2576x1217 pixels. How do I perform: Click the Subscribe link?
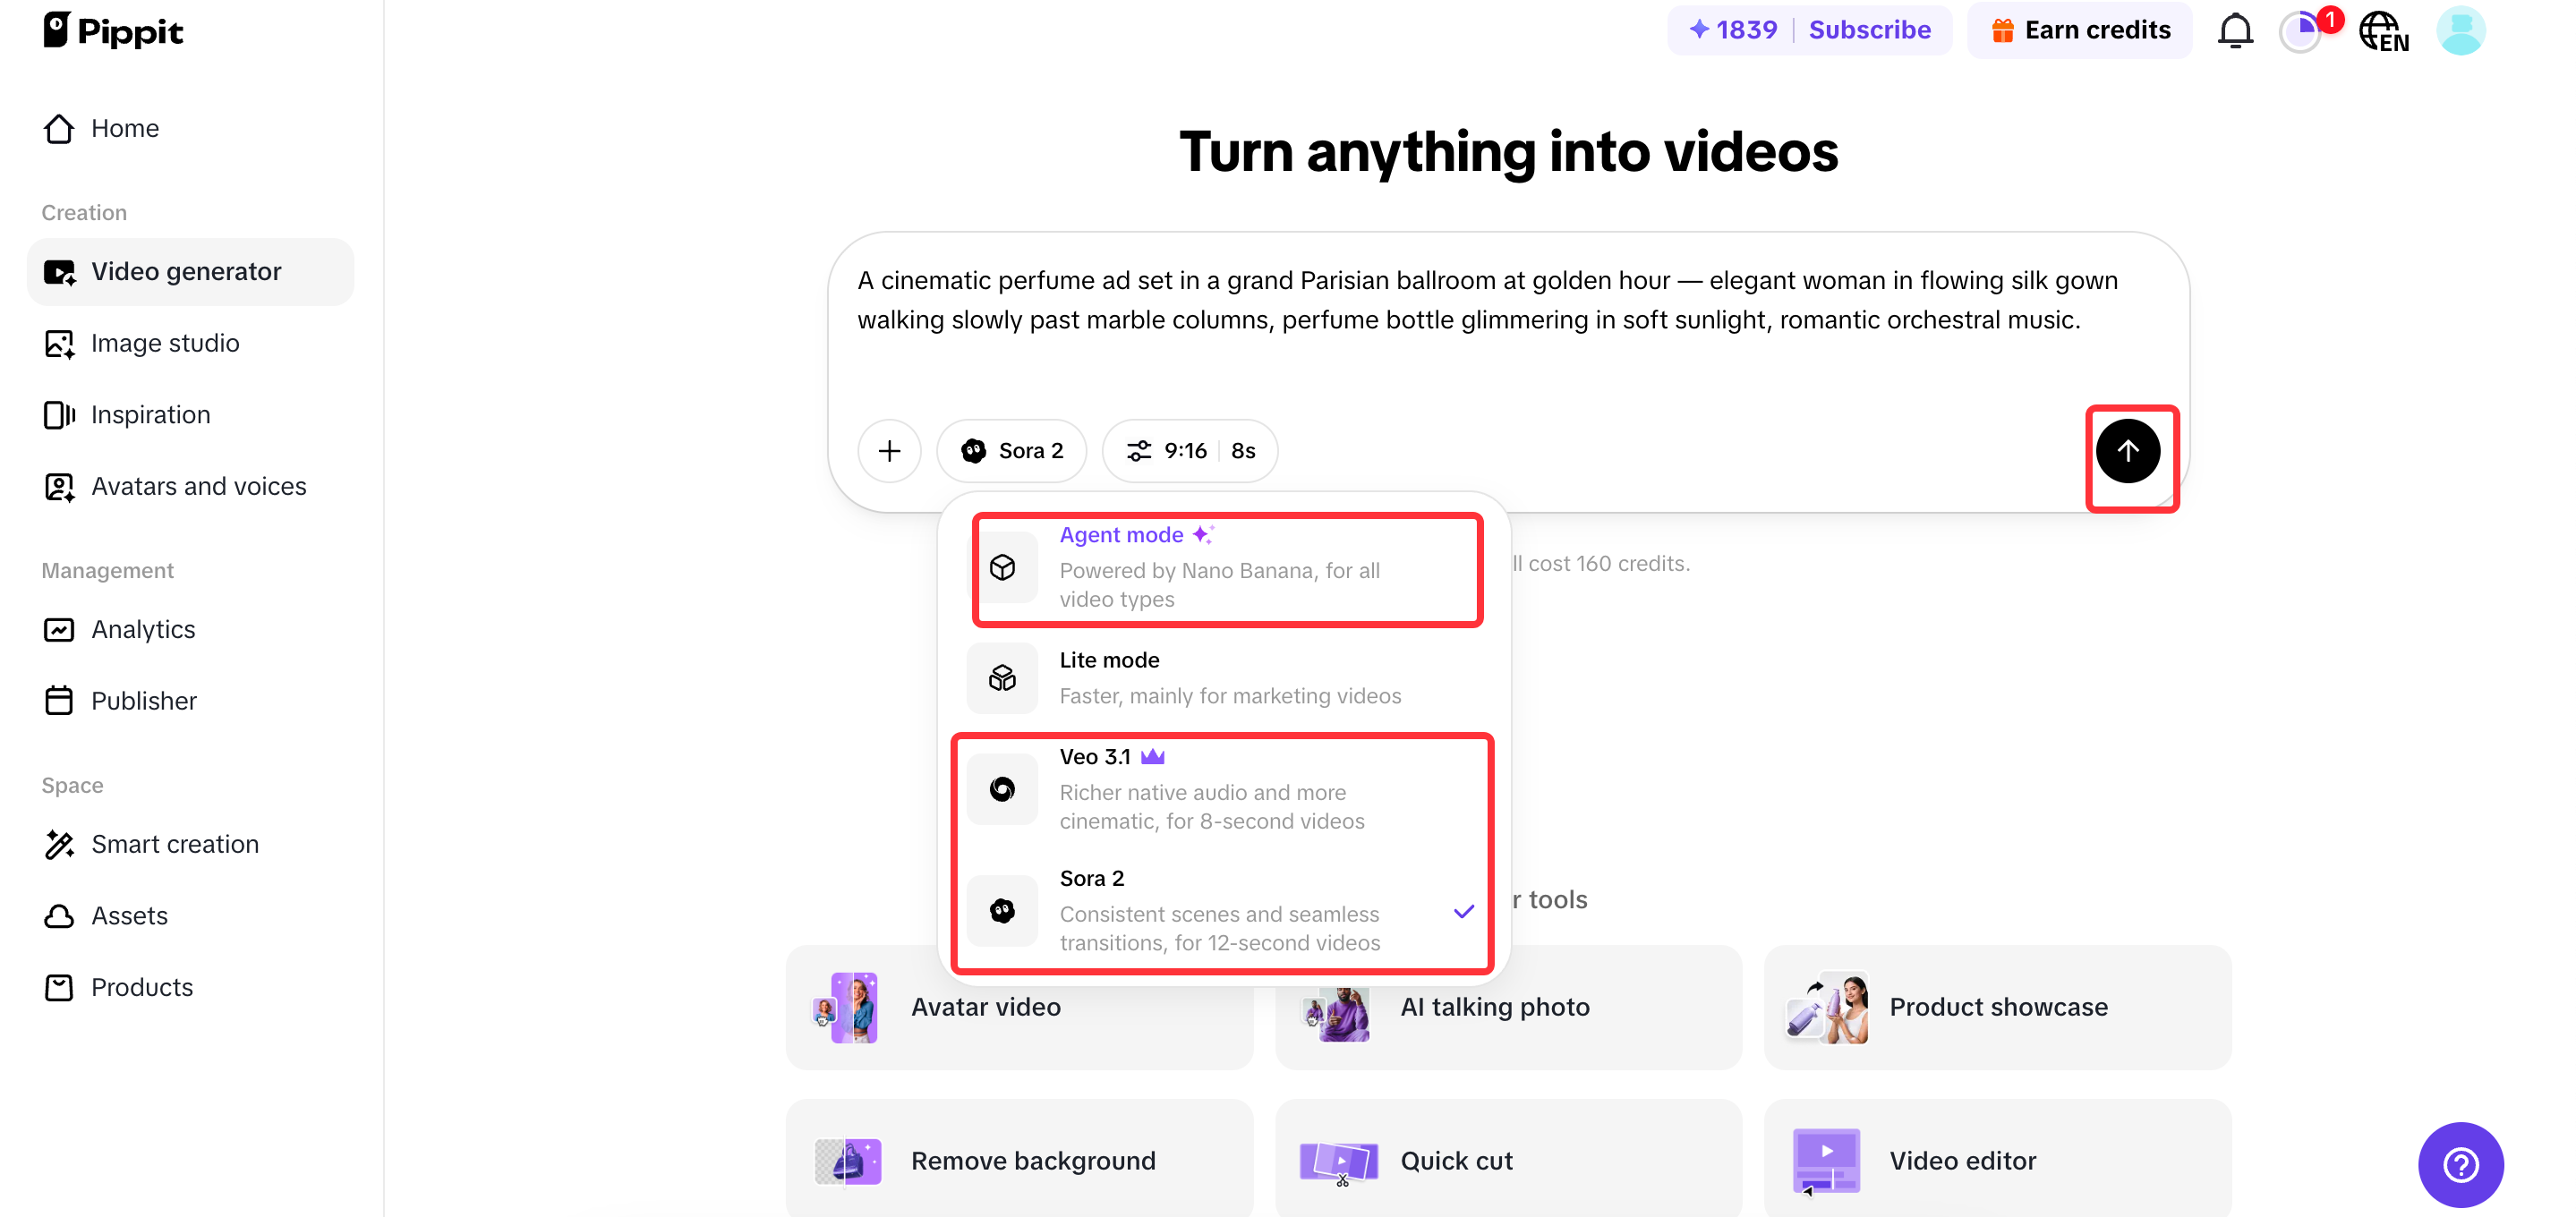coord(1869,30)
